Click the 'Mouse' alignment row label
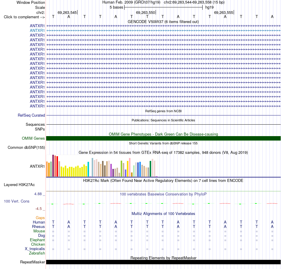 pyautogui.click(x=39, y=231)
